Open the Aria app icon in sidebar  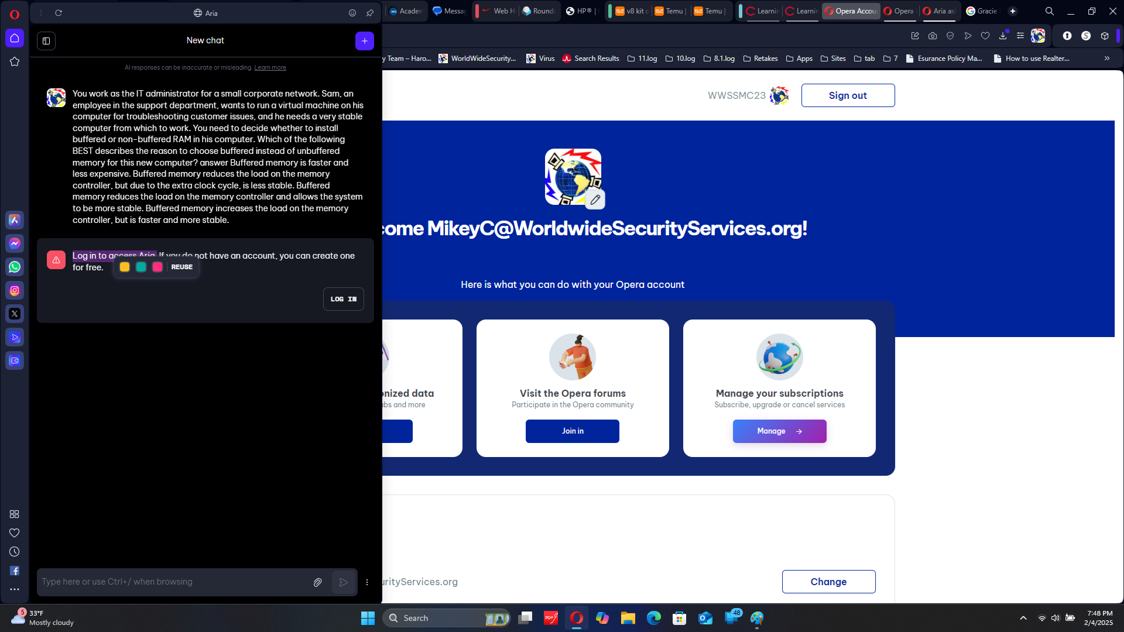click(x=15, y=220)
